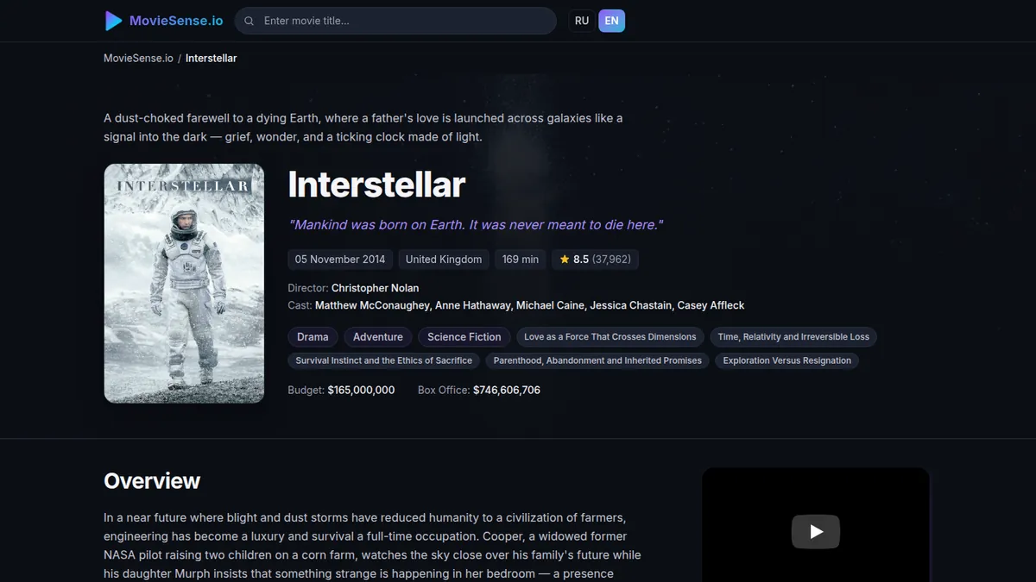This screenshot has width=1036, height=582.
Task: Click the search magnifier icon
Action: [250, 21]
